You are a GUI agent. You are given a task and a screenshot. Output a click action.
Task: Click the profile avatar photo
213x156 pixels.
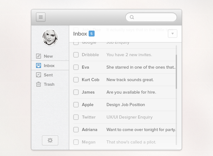(x=50, y=37)
